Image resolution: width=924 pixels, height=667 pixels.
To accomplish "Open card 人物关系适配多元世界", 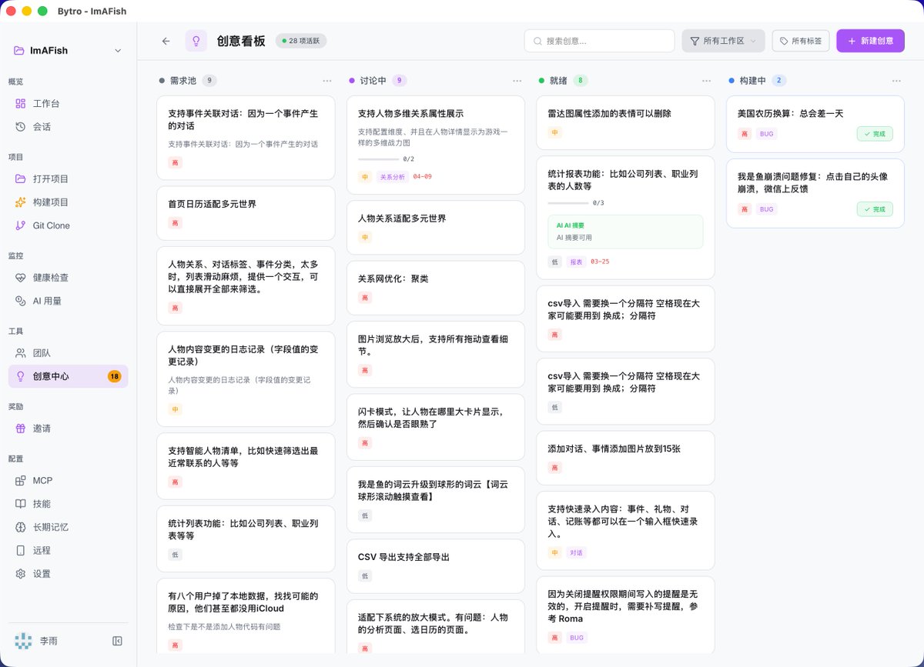I will click(x=436, y=227).
